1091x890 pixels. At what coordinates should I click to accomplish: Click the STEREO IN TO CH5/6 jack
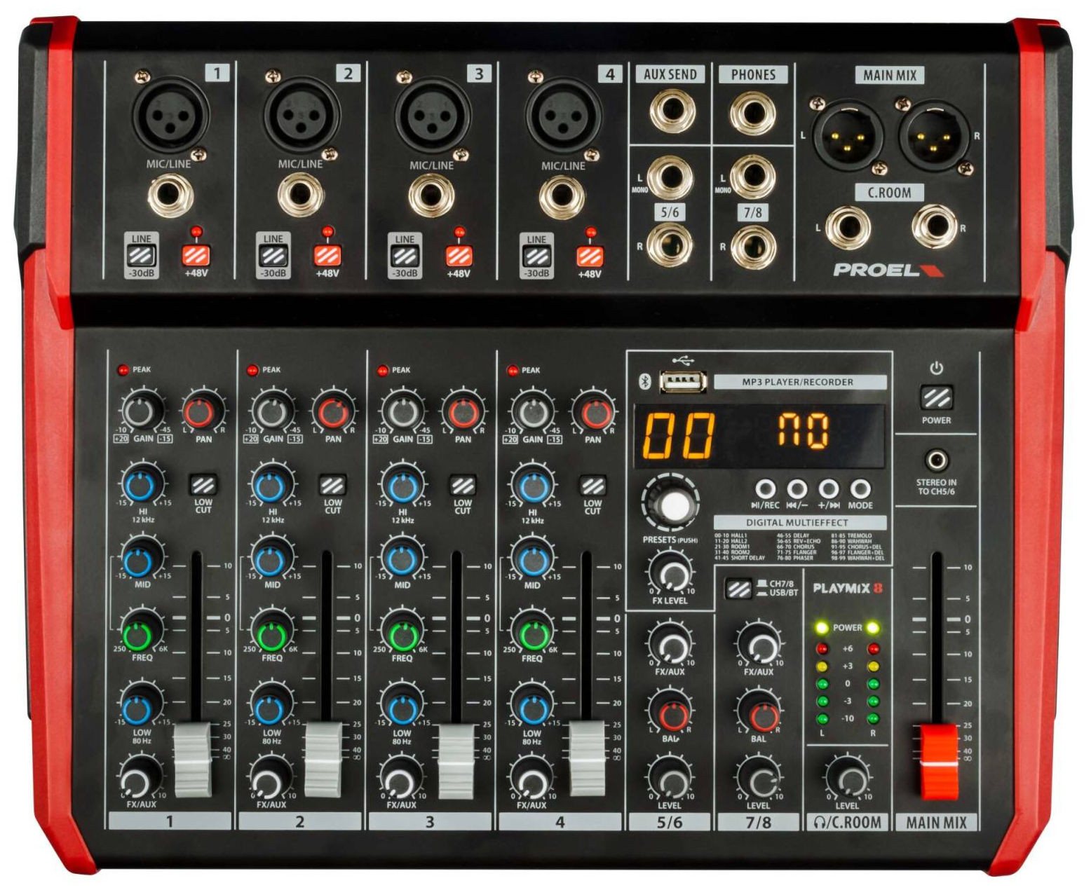click(x=936, y=461)
